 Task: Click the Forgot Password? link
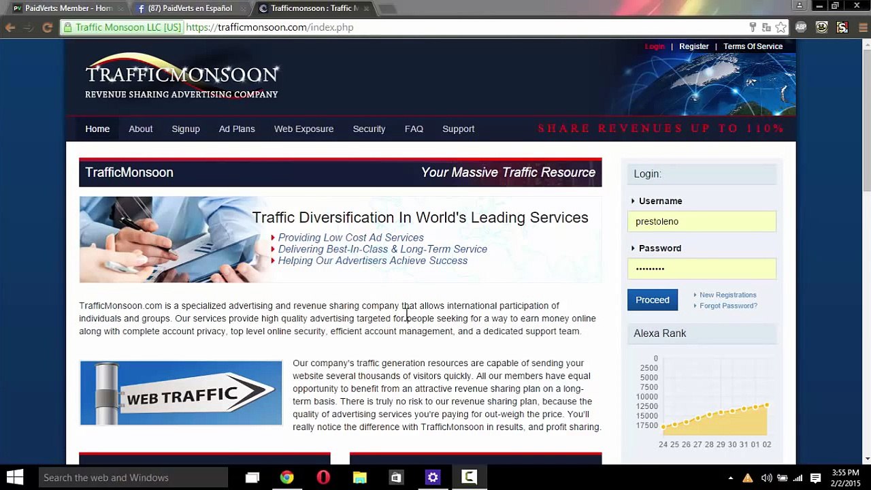[x=728, y=306]
